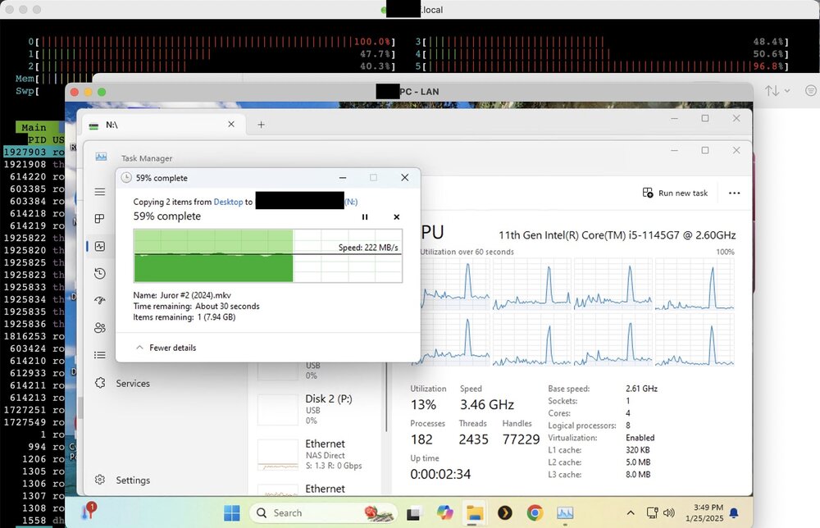Select the Ethernet NAS Direct entry
The height and width of the screenshot is (528, 820).
319,454
